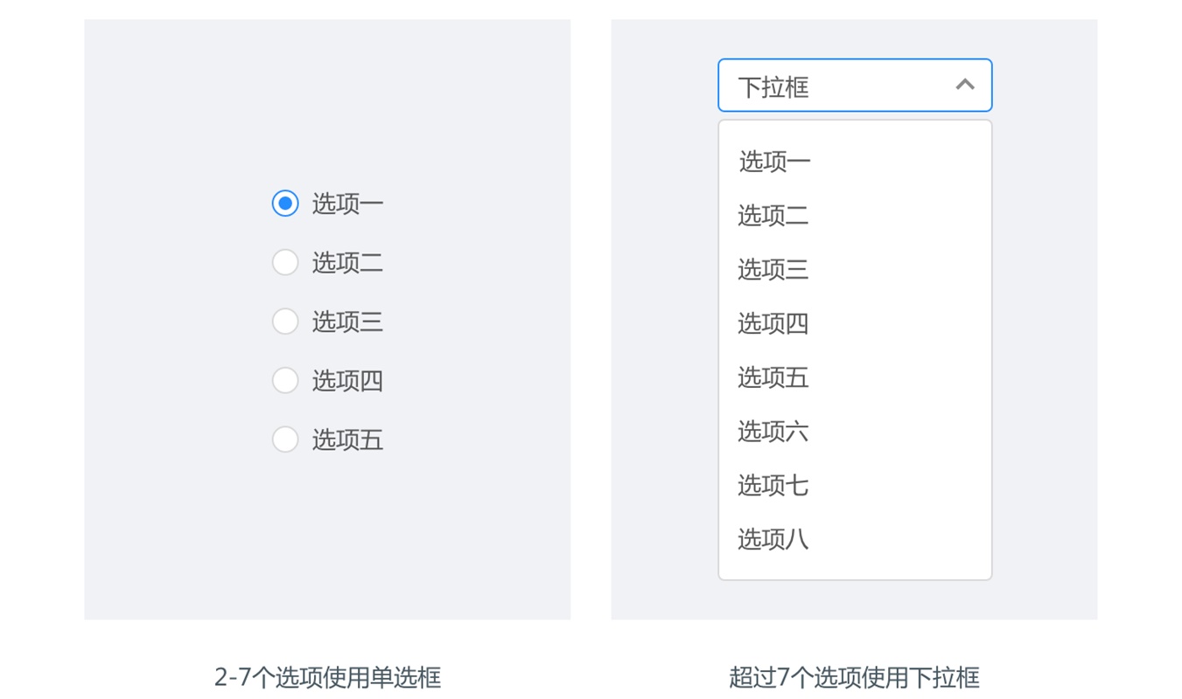1182x699 pixels.
Task: Click the 超过7个选项使用下拉框 caption
Action: 854,677
